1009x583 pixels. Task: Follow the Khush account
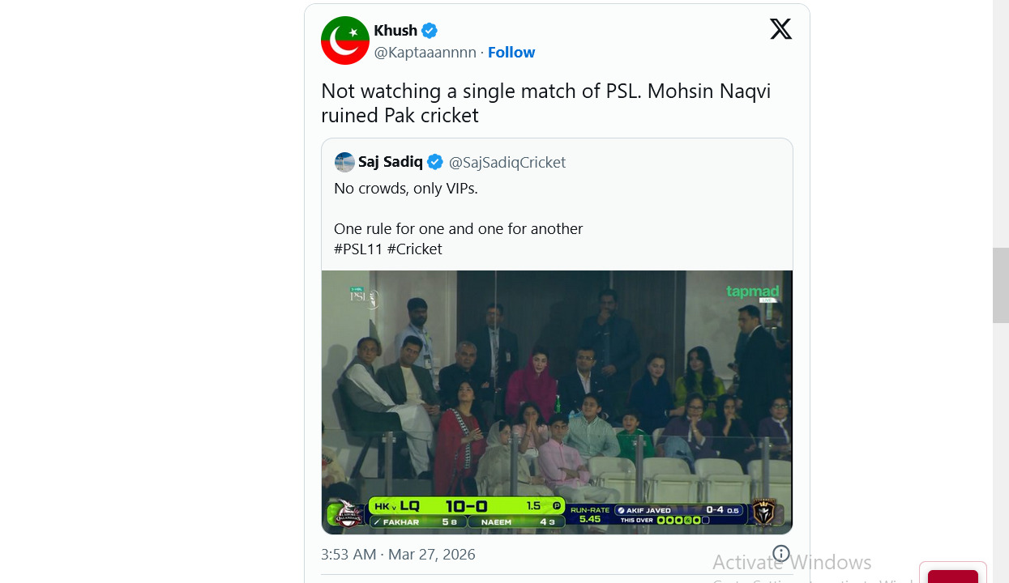[511, 53]
